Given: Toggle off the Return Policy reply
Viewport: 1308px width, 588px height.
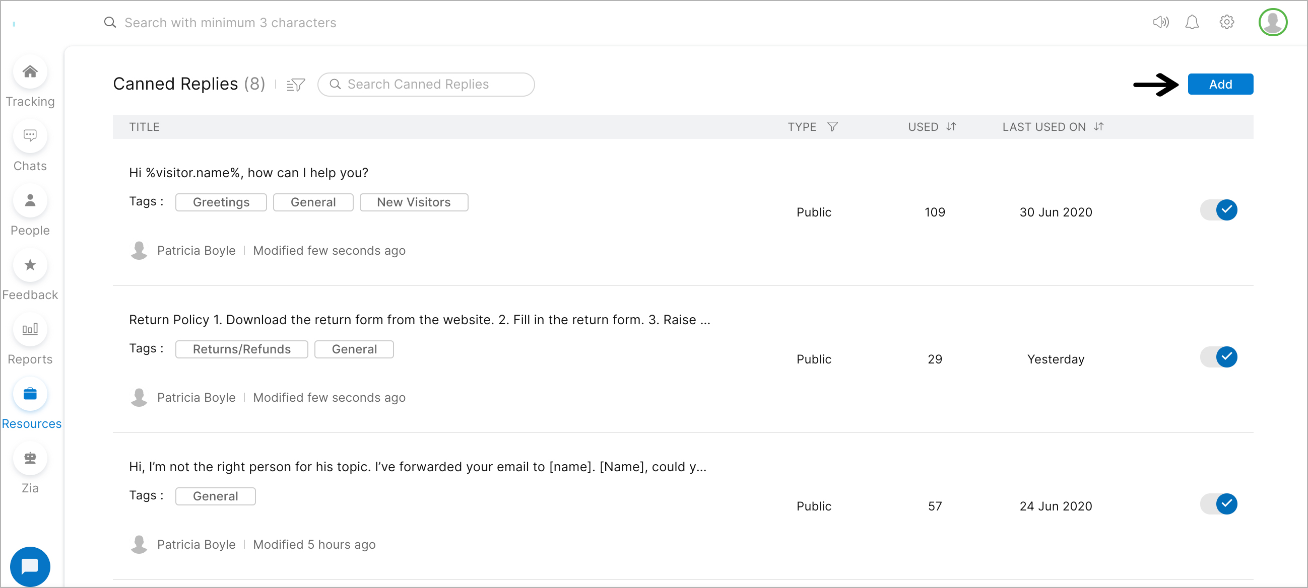Looking at the screenshot, I should coord(1219,357).
